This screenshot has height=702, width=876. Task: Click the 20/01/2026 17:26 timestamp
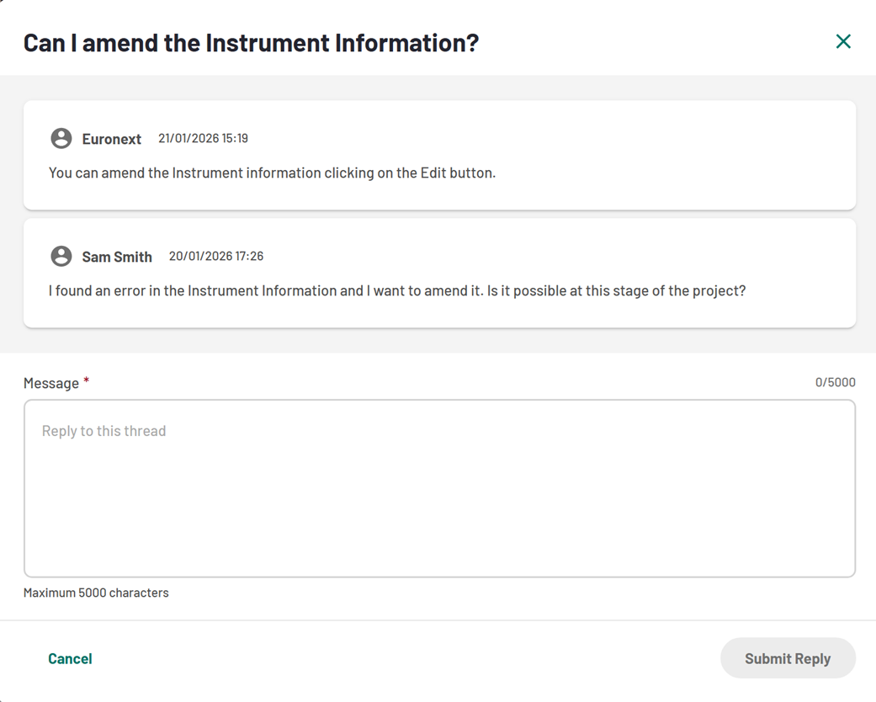tap(216, 256)
